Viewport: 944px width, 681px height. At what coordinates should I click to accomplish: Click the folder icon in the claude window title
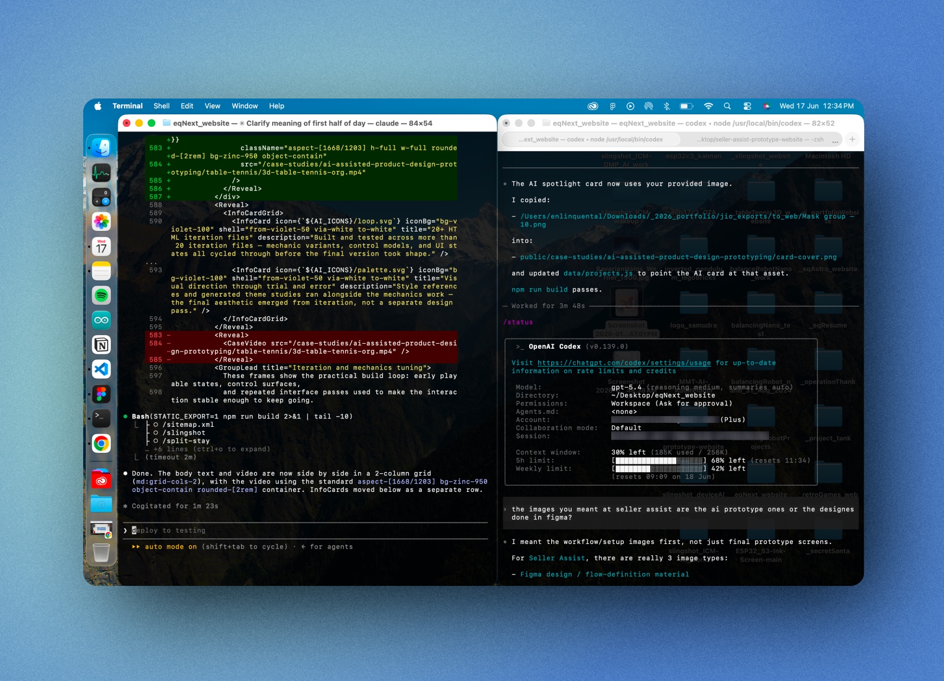[167, 123]
